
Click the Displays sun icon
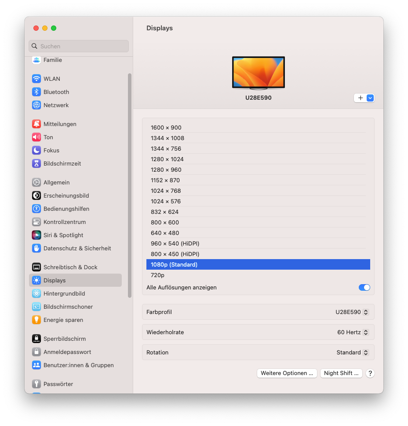click(x=36, y=280)
